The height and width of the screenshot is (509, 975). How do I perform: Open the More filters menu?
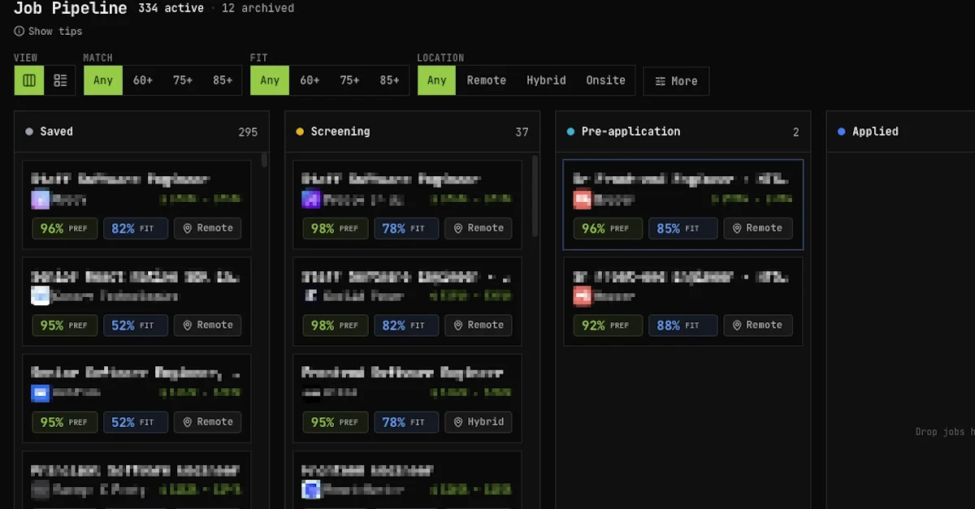click(x=676, y=81)
